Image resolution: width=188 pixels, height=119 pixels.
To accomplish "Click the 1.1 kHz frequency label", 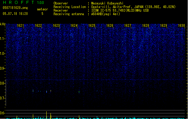I will pos(2,39).
